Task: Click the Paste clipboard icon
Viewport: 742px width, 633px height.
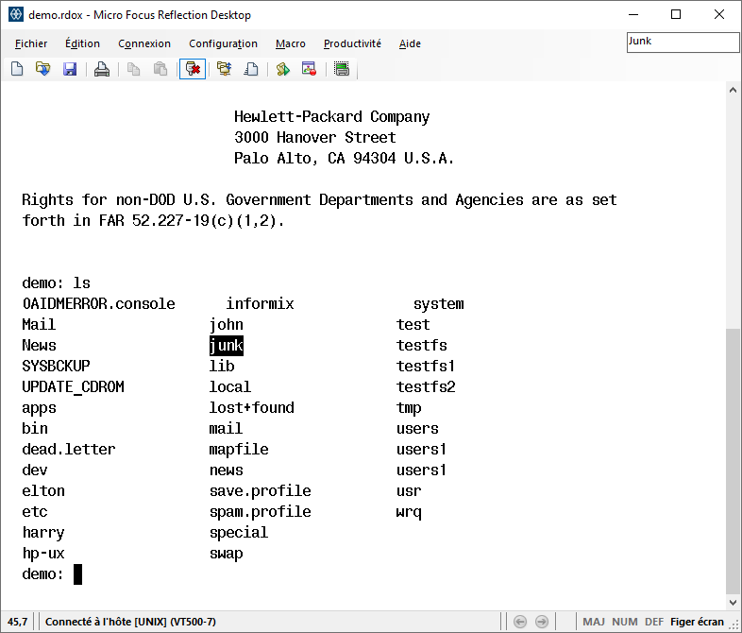Action: click(160, 69)
